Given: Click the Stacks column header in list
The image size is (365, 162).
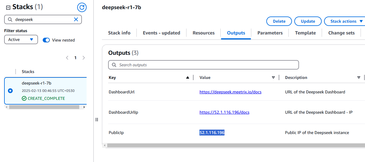Looking at the screenshot, I should coord(28,72).
